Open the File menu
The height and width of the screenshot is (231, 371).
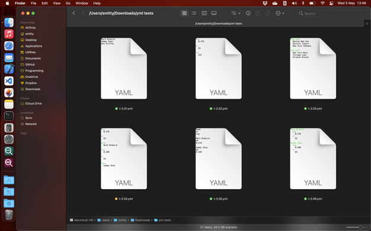pos(33,3)
